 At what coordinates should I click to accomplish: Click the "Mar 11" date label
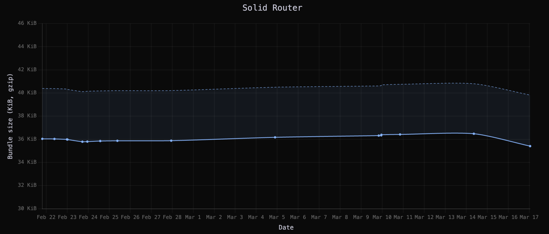(x=403, y=217)
